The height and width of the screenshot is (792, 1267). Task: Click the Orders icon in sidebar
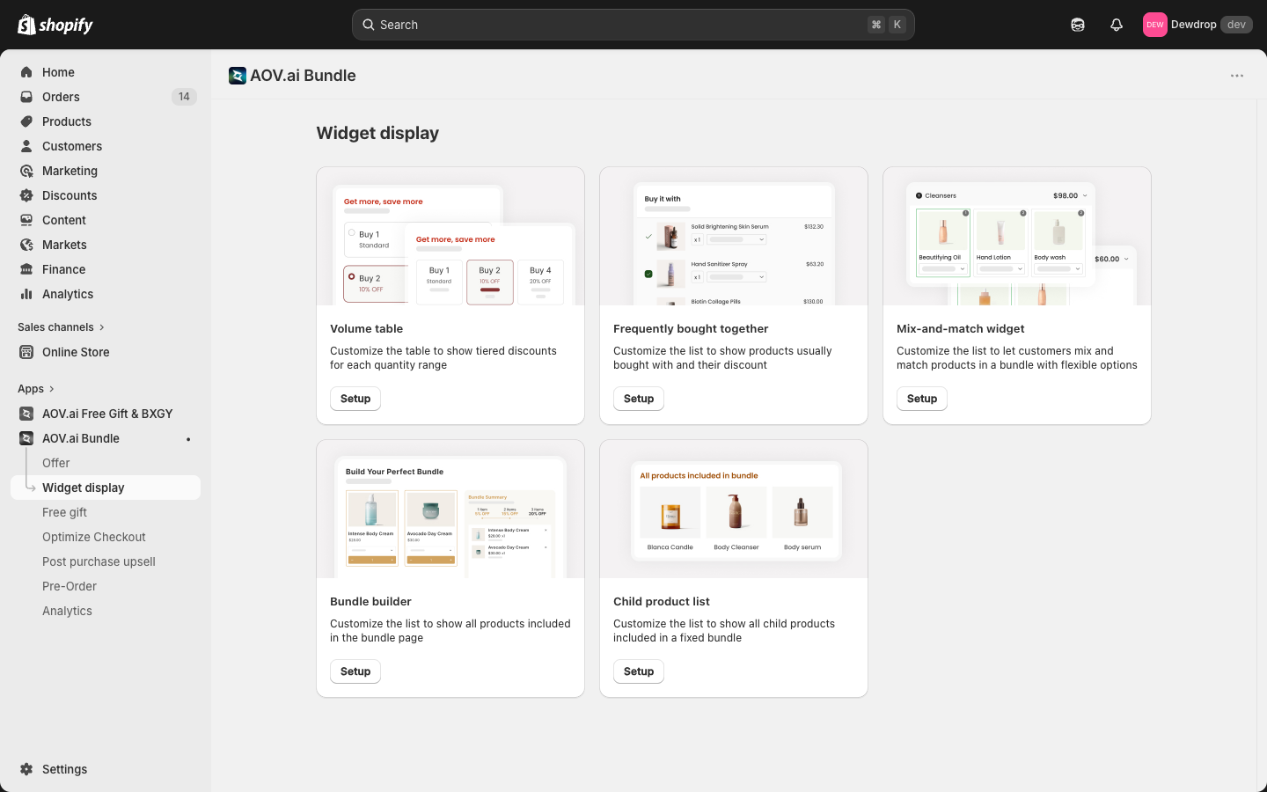26,97
